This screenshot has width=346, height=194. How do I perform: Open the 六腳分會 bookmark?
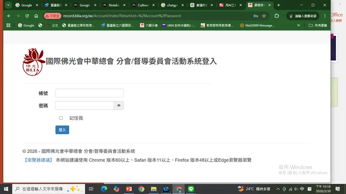point(149,25)
